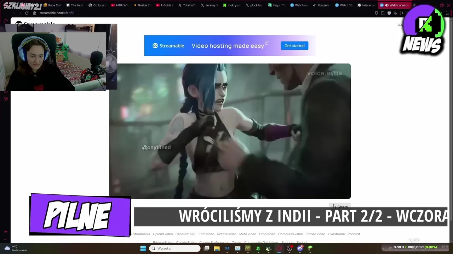453x254 pixels.
Task: Switch to the 'The best' tab
Action: (75, 5)
